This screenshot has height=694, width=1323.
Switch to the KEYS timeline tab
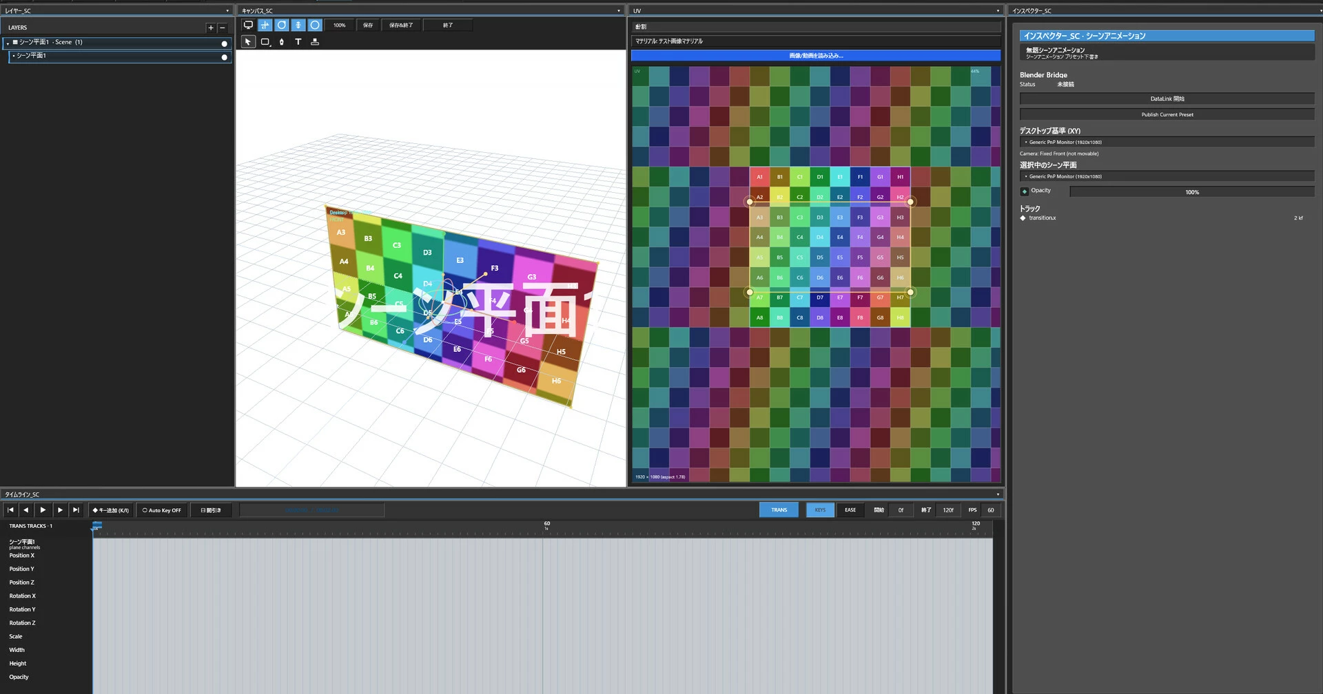pyautogui.click(x=820, y=510)
